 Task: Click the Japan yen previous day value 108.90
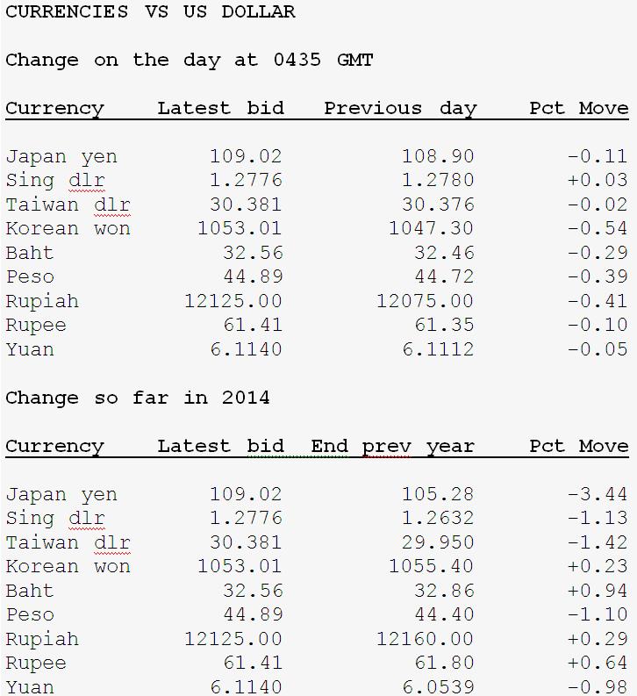click(437, 157)
